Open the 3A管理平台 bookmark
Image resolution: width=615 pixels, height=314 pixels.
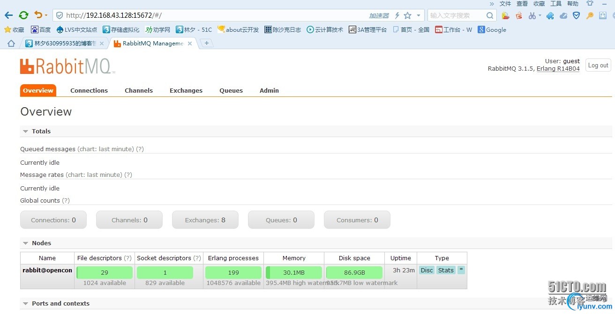click(x=368, y=29)
